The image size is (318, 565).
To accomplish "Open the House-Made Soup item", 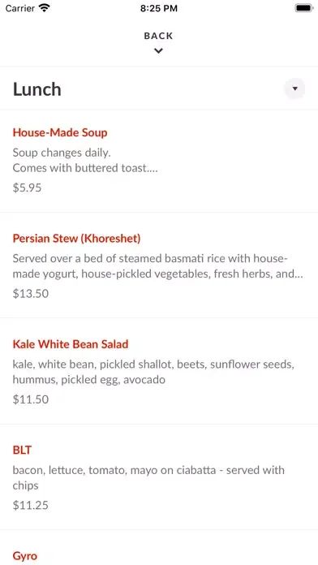I will (60, 132).
